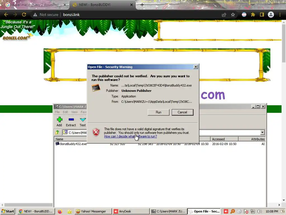
Task: Open the Yahoo! Messenger taskbar item
Action: [x=93, y=211]
